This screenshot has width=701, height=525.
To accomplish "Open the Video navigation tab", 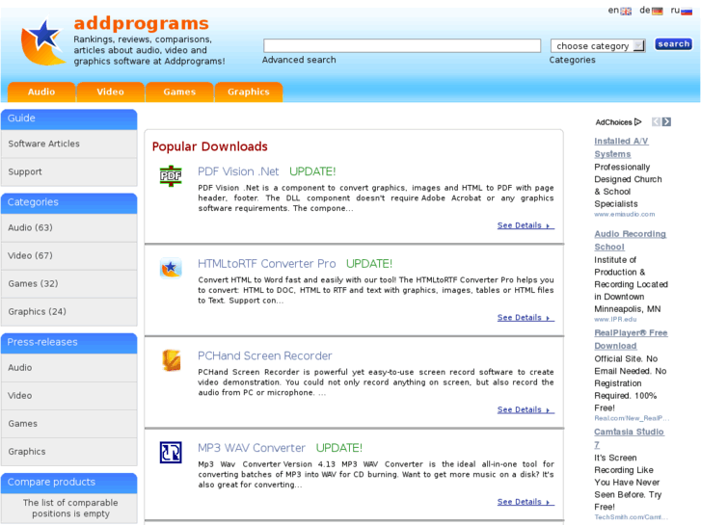I will pos(111,92).
